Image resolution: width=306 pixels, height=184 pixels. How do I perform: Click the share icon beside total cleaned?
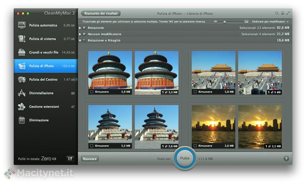pyautogui.click(x=70, y=158)
